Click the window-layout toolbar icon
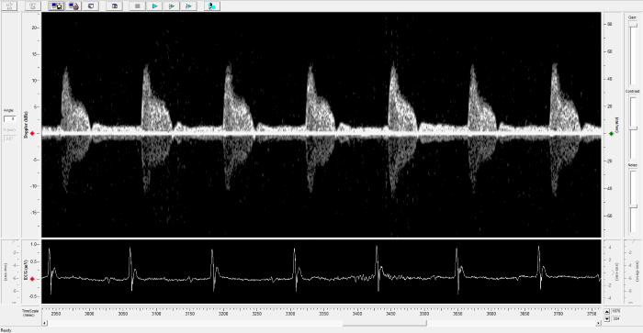The width and height of the screenshot is (643, 333). tap(115, 6)
